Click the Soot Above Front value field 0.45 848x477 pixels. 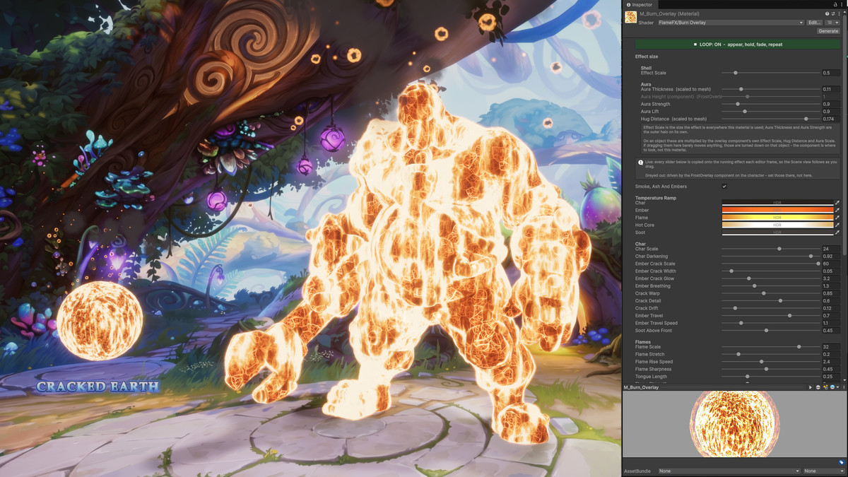click(x=831, y=330)
